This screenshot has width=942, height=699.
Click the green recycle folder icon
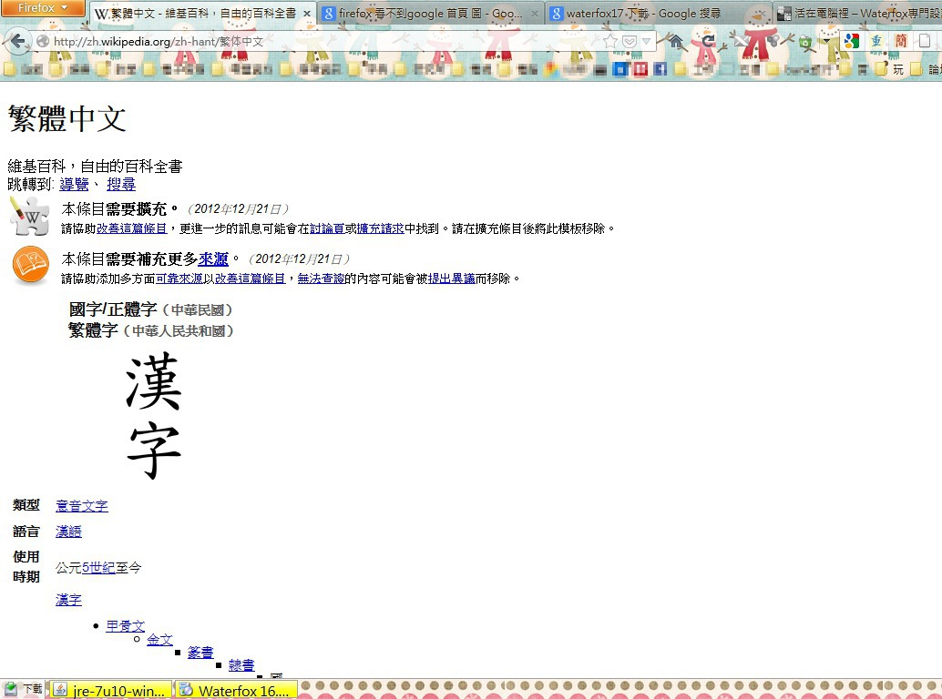805,41
